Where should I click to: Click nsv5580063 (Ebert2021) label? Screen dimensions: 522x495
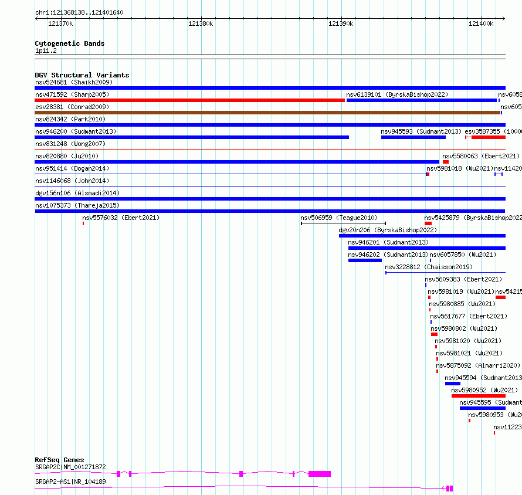click(481, 156)
